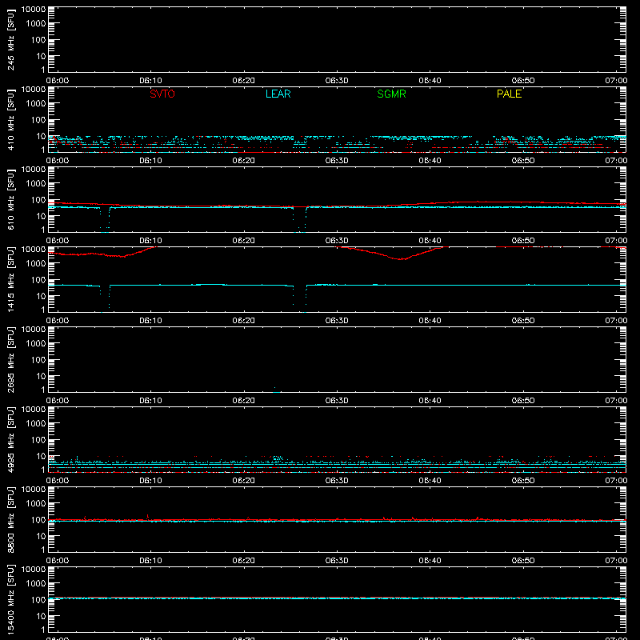
Task: Click 06:20 time label below 410 MHz panel
Action: tap(244, 161)
